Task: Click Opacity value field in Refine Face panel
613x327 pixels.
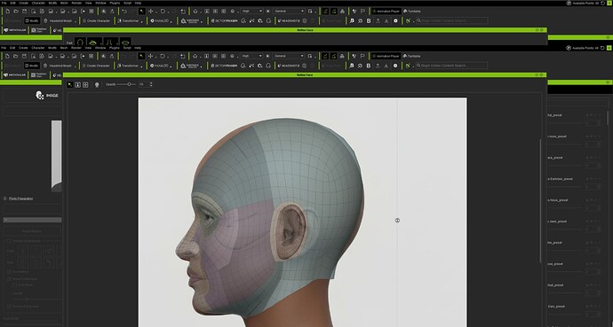Action: (144, 84)
